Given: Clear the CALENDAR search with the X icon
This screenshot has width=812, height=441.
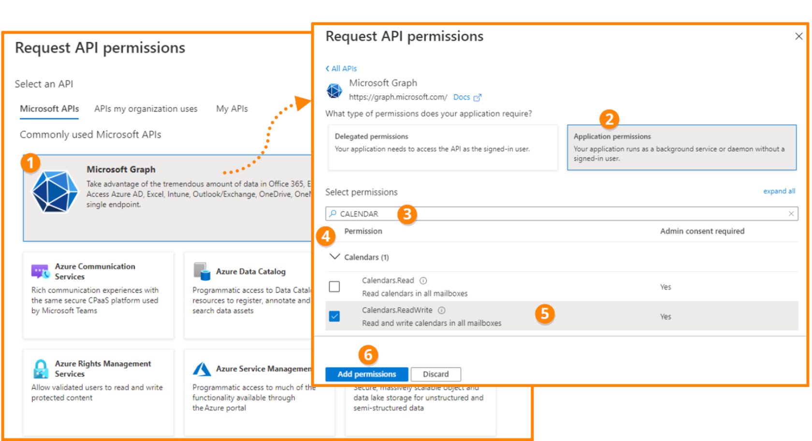Looking at the screenshot, I should coord(791,214).
